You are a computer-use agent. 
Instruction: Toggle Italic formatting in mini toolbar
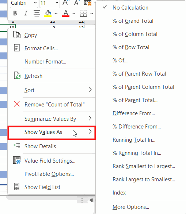[x=26, y=13]
